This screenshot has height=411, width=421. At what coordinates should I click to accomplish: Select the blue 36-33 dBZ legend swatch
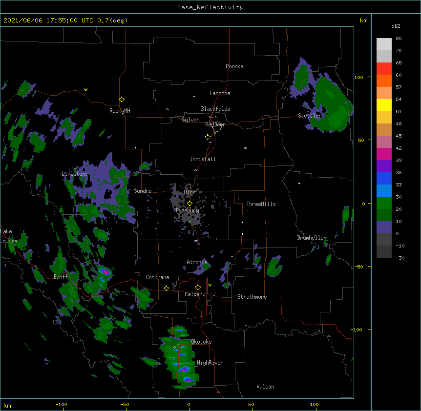pyautogui.click(x=384, y=178)
